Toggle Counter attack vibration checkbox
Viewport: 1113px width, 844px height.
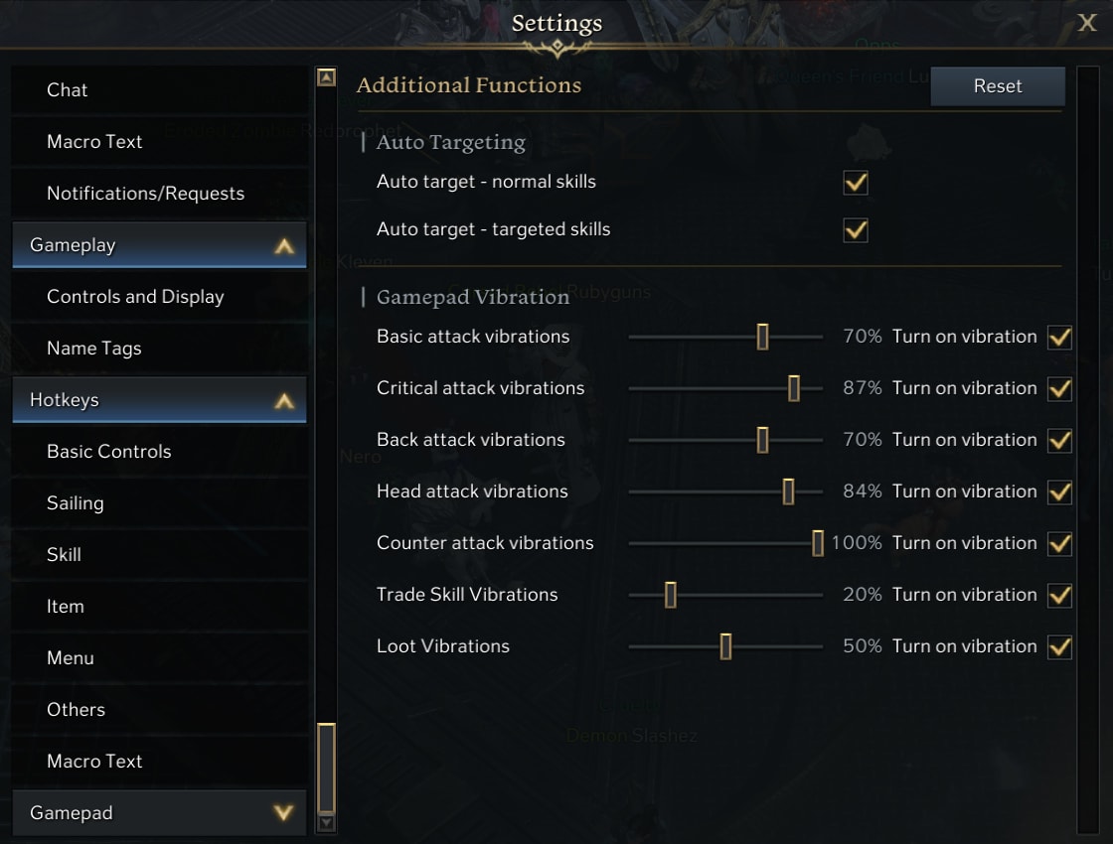tap(1059, 543)
